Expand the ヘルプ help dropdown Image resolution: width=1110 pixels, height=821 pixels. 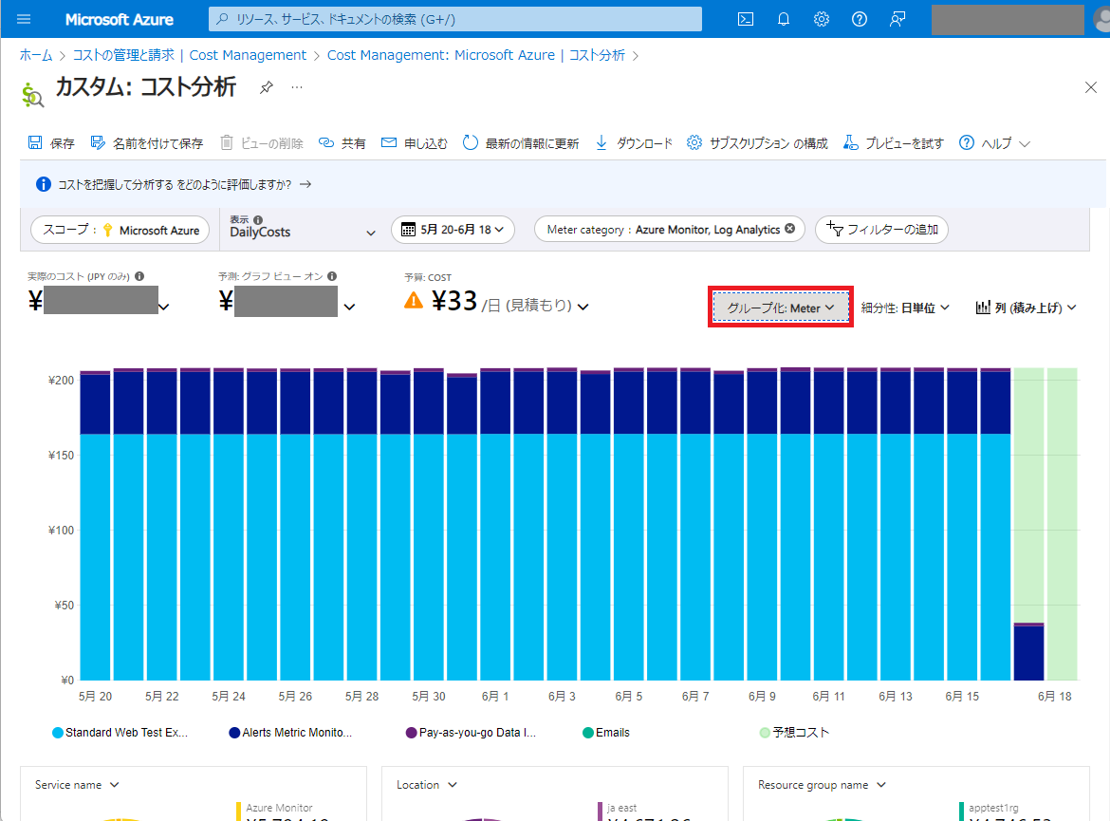pos(994,143)
